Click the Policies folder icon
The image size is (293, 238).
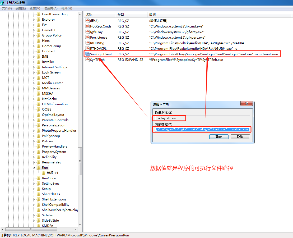[39, 141]
